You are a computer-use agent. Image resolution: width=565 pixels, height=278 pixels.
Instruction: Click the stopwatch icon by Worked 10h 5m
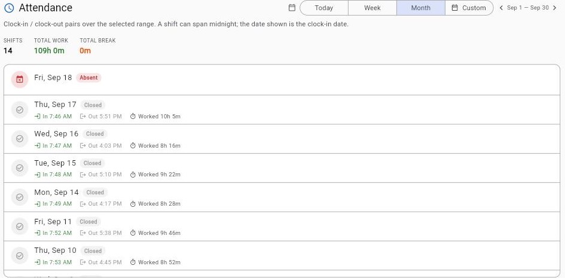133,117
